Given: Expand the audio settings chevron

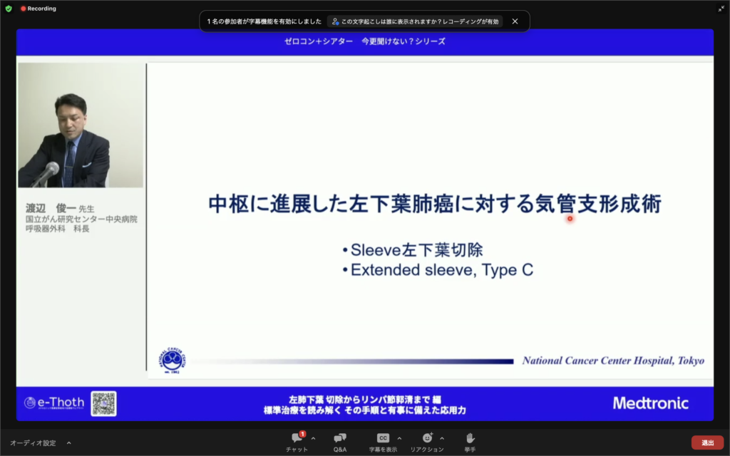Looking at the screenshot, I should pyautogui.click(x=69, y=442).
